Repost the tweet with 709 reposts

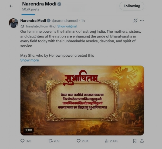pos(50,141)
